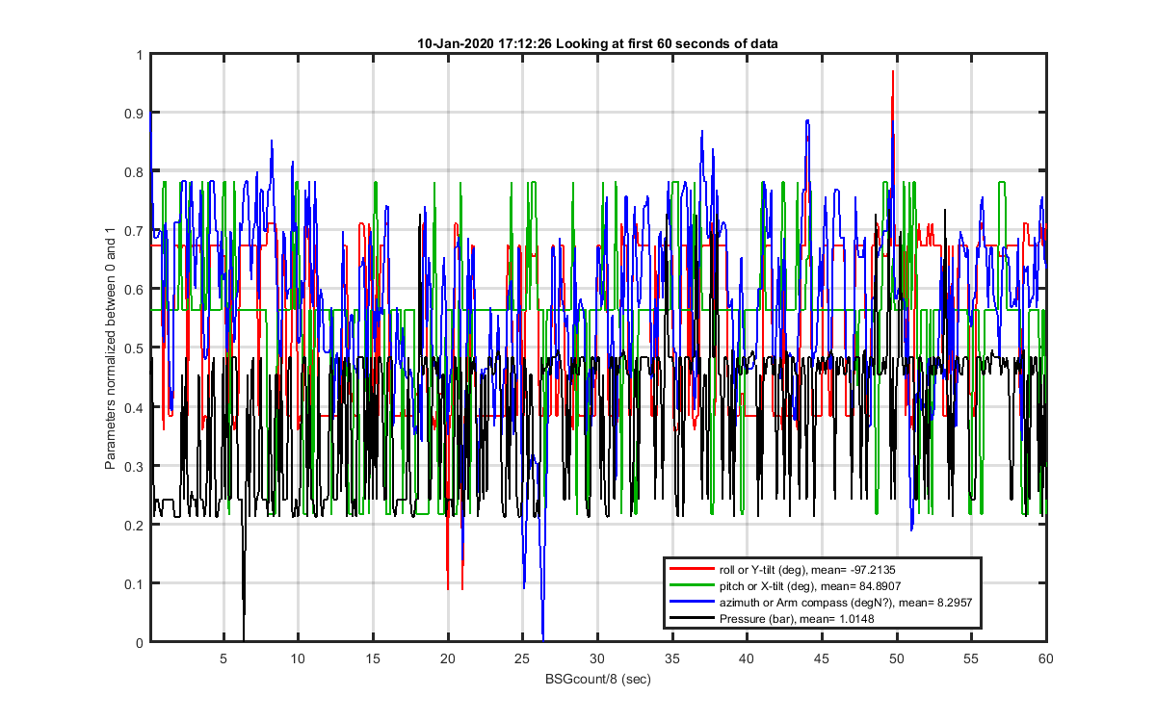This screenshot has height=722, width=1156.
Task: Click y-axis tick label 0.6
Action: point(134,290)
